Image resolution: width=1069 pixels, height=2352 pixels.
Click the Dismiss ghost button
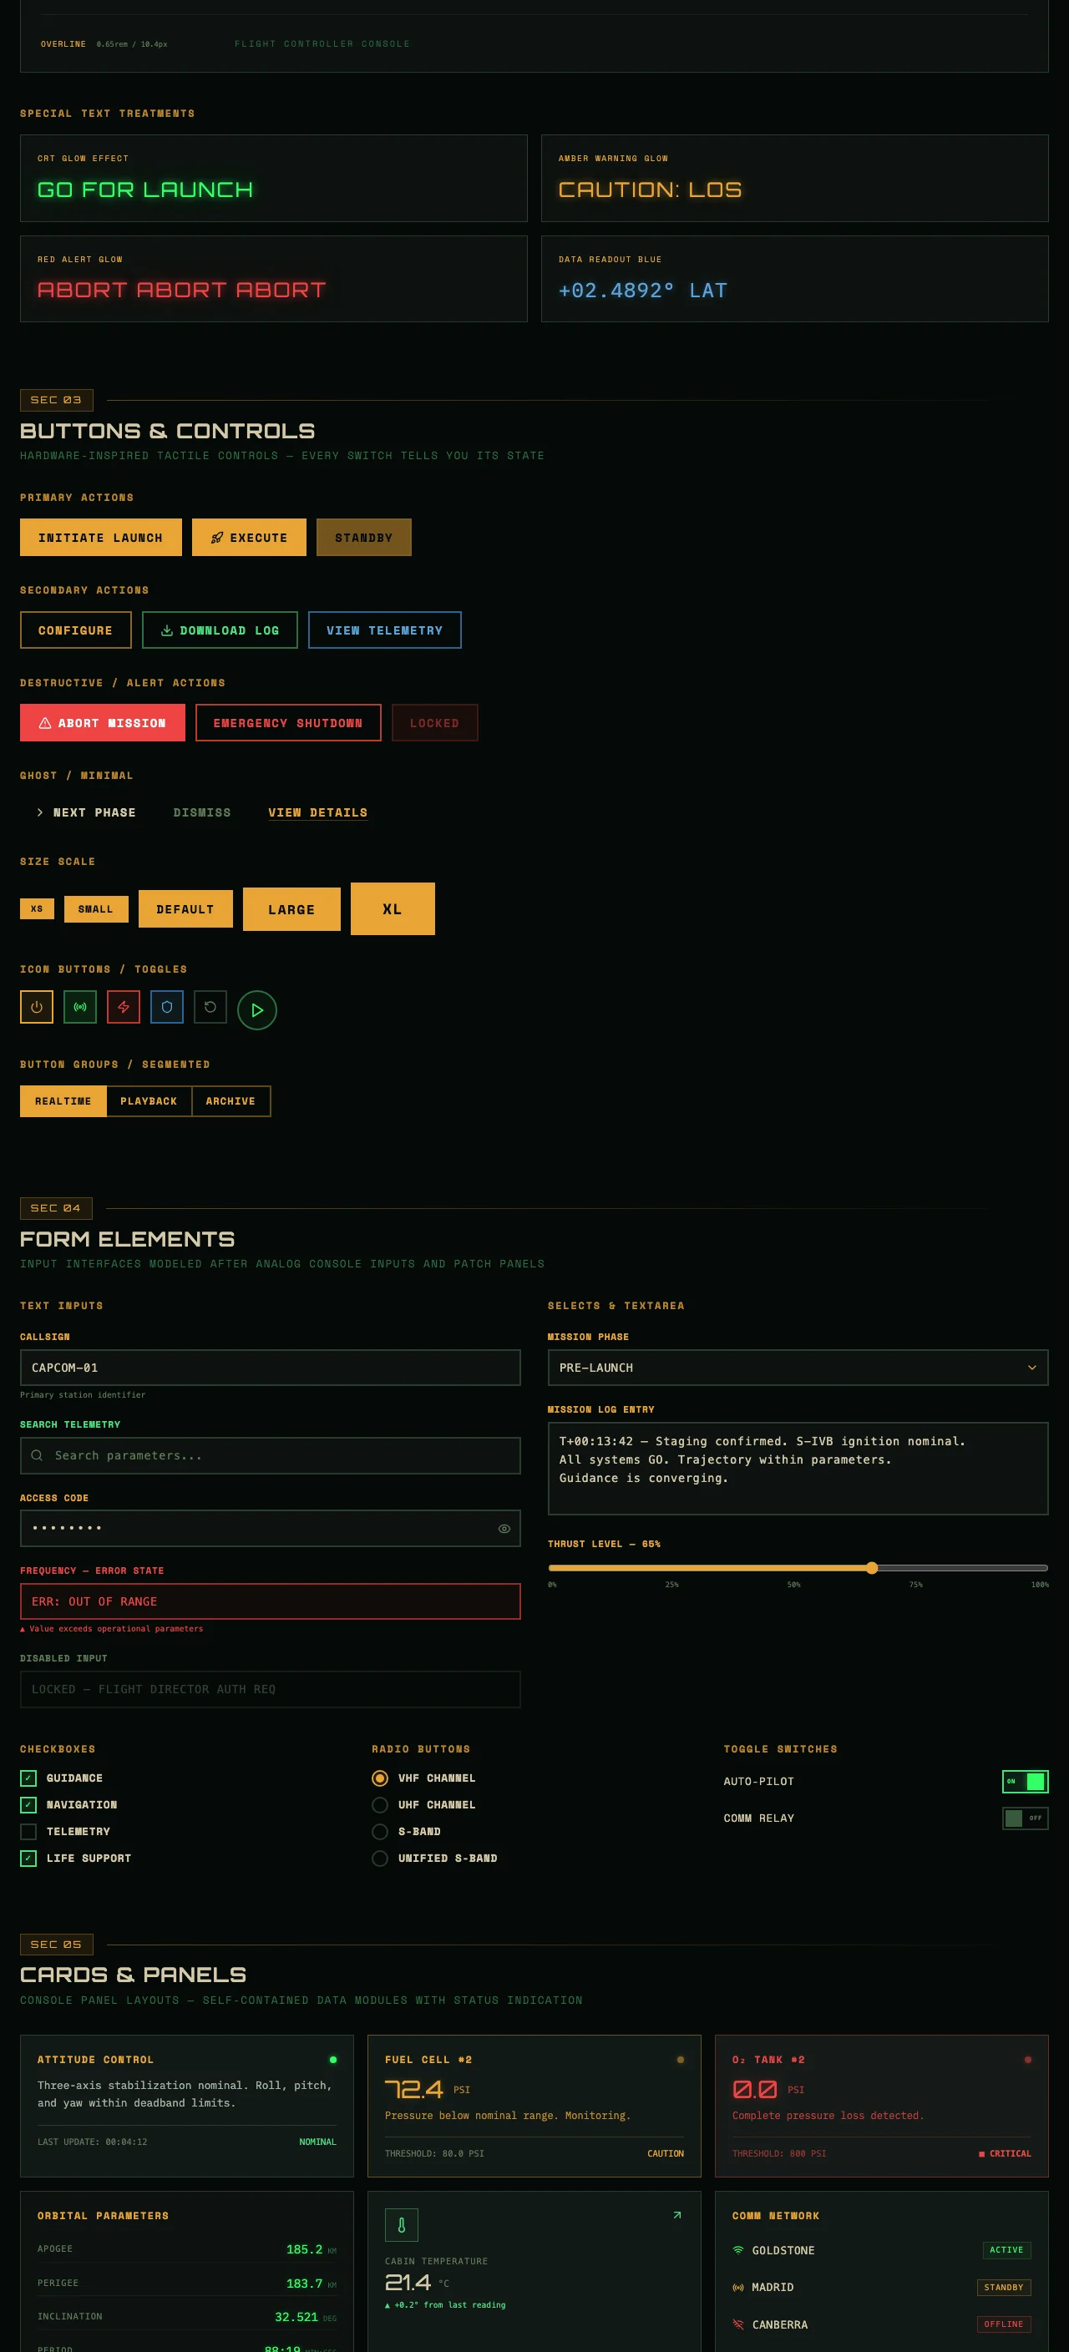202,812
